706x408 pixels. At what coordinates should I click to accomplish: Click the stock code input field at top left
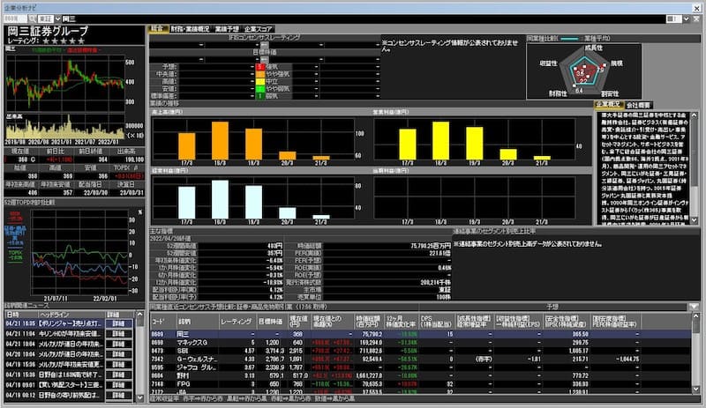(15, 19)
